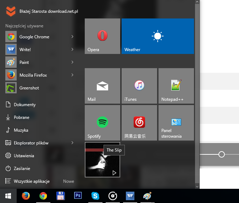The image size is (239, 203).
Task: Click the Nowe label next to all apps
Action: click(x=68, y=181)
